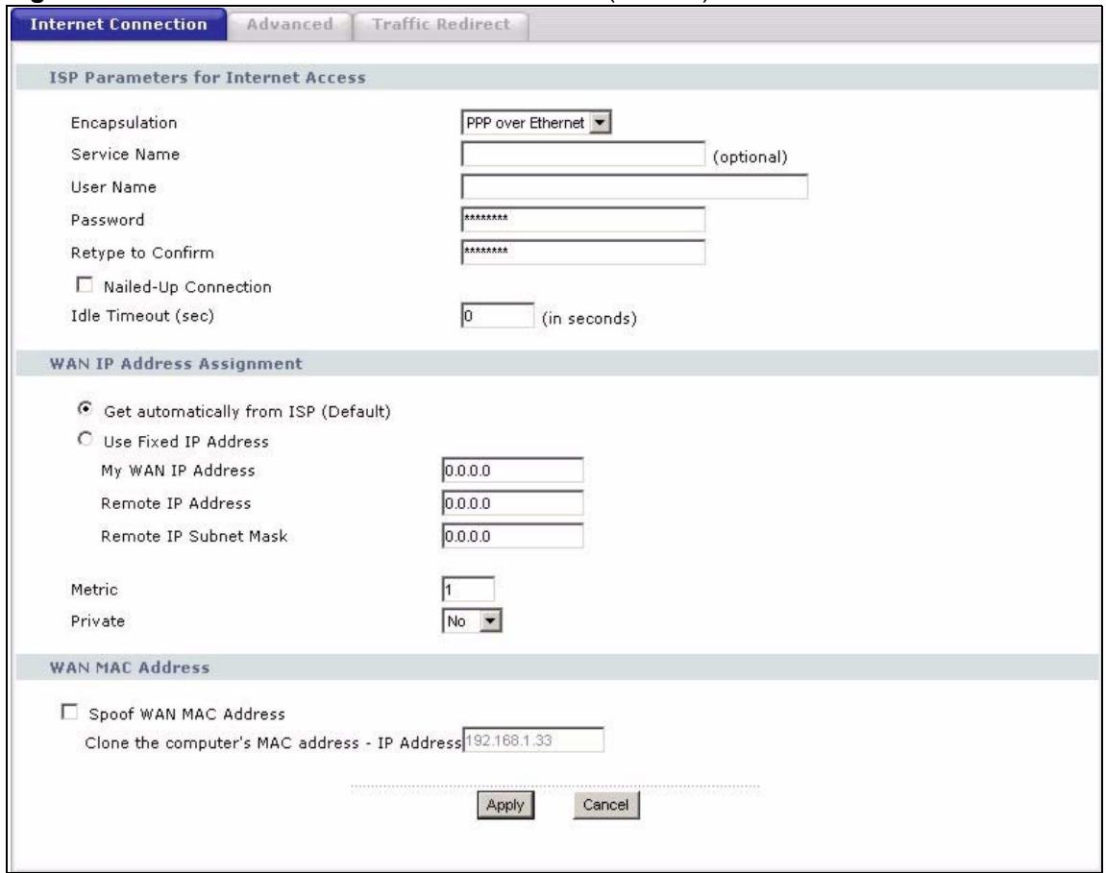Screen dimensions: 1106x873
Task: Open the Encapsulation dropdown
Action: 536,123
